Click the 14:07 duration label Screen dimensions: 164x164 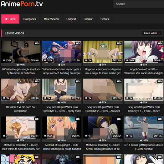(x=158, y=98)
